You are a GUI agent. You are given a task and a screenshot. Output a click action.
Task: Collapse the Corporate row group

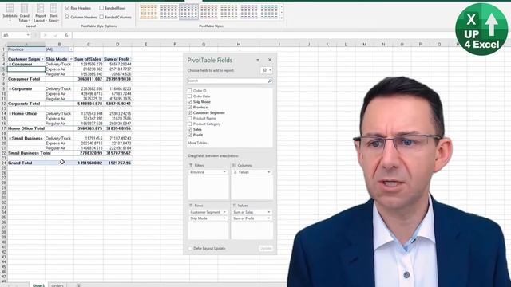[x=10, y=88]
